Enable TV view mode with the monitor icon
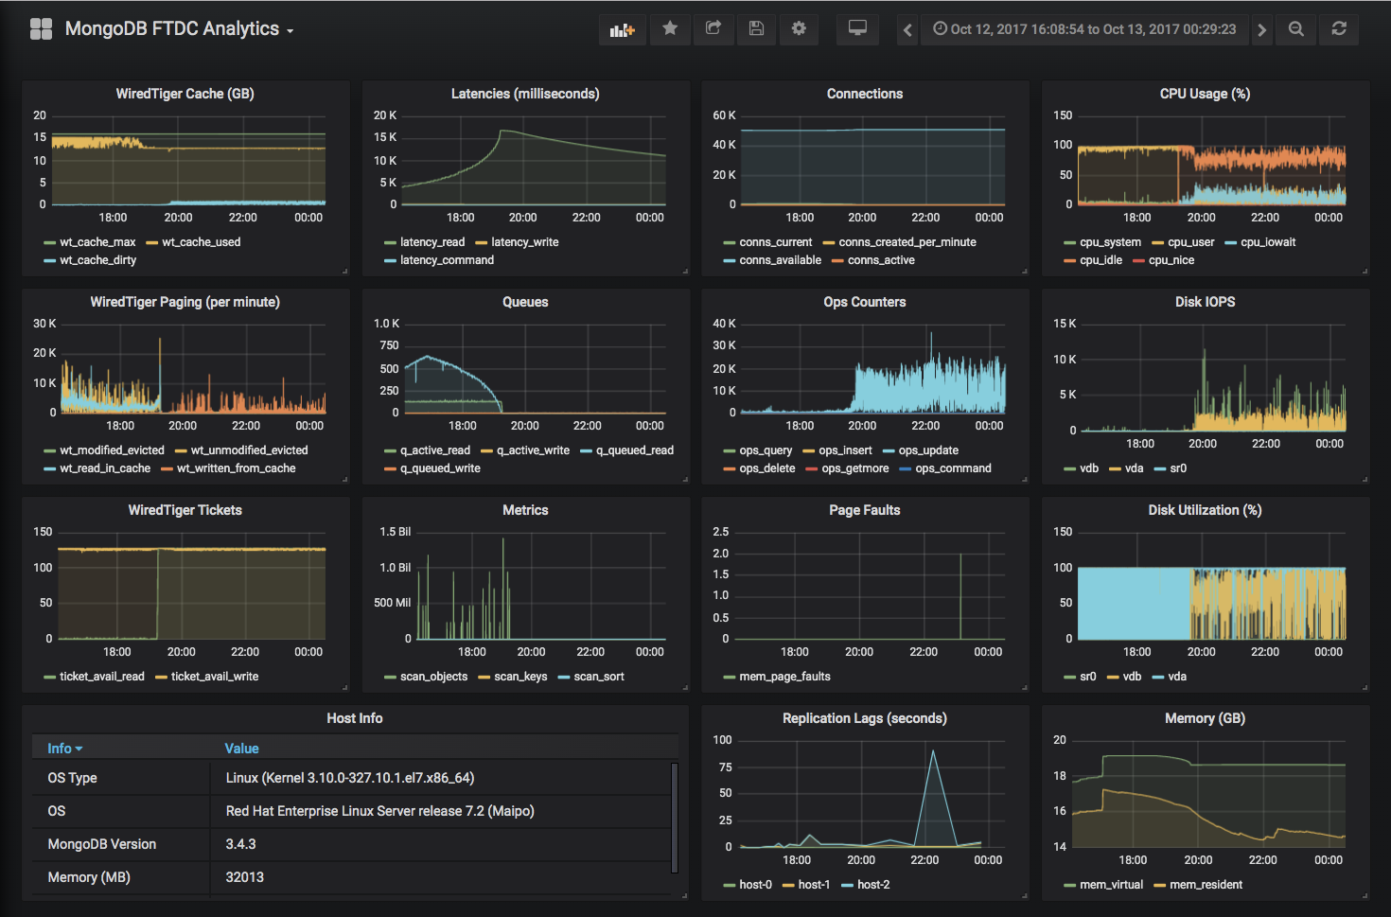Viewport: 1391px width, 917px height. [857, 28]
